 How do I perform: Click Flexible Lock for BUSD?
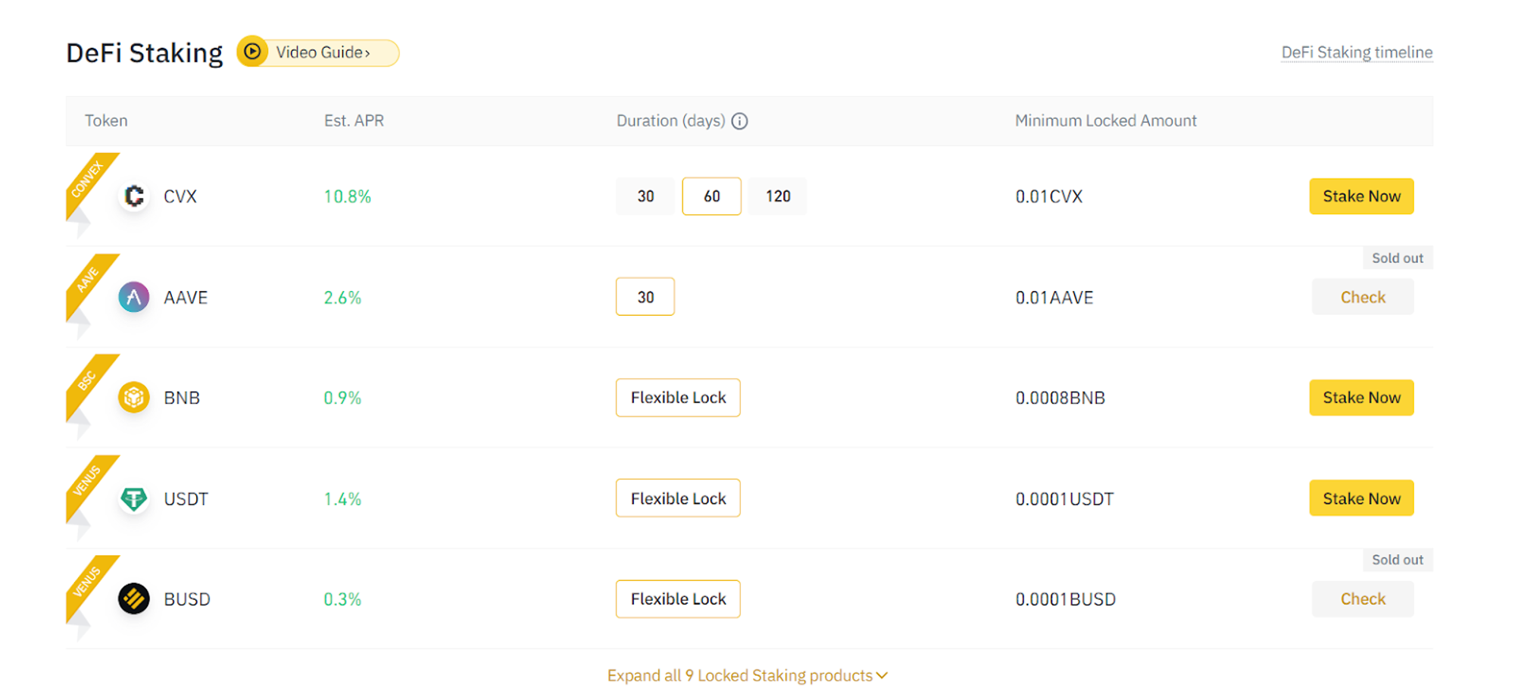tap(677, 598)
